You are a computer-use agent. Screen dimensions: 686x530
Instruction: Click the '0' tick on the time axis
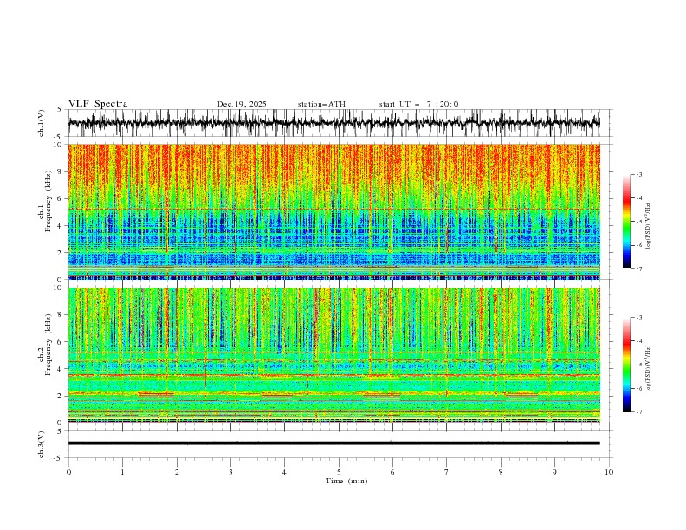tap(68, 472)
